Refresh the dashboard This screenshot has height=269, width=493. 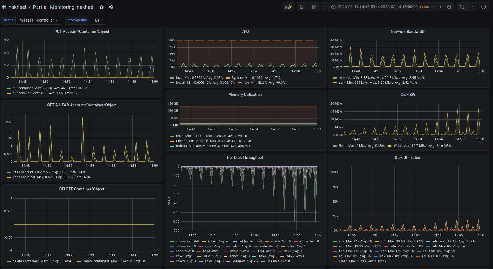(462, 7)
